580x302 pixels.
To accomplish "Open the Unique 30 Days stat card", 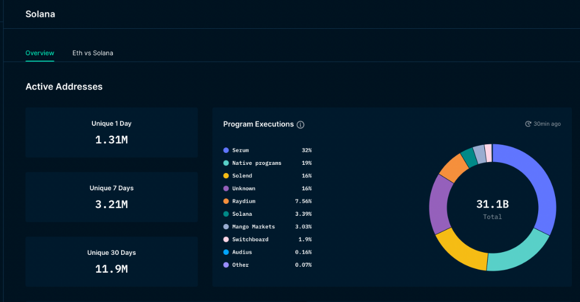I will pos(111,261).
